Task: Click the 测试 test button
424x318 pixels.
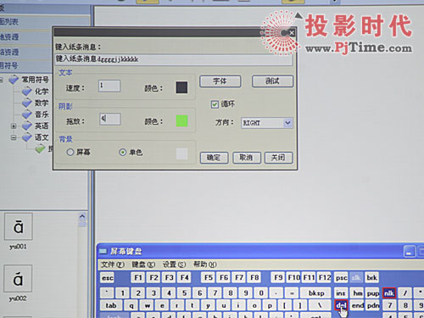Action: point(272,81)
